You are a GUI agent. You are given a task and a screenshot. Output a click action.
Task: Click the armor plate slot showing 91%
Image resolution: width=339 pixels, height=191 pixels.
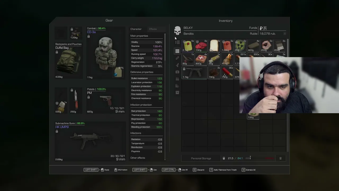click(118, 72)
